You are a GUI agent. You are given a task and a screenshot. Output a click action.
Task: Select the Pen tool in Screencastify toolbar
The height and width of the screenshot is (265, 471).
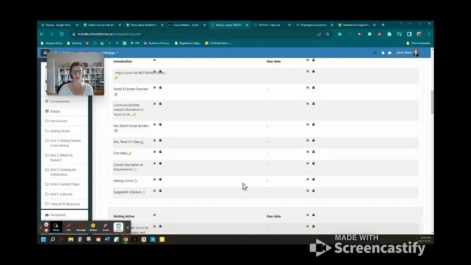69,227
